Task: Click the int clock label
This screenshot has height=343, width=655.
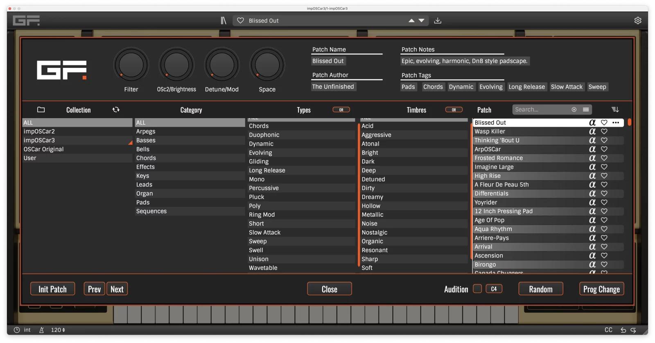Action: [27, 330]
